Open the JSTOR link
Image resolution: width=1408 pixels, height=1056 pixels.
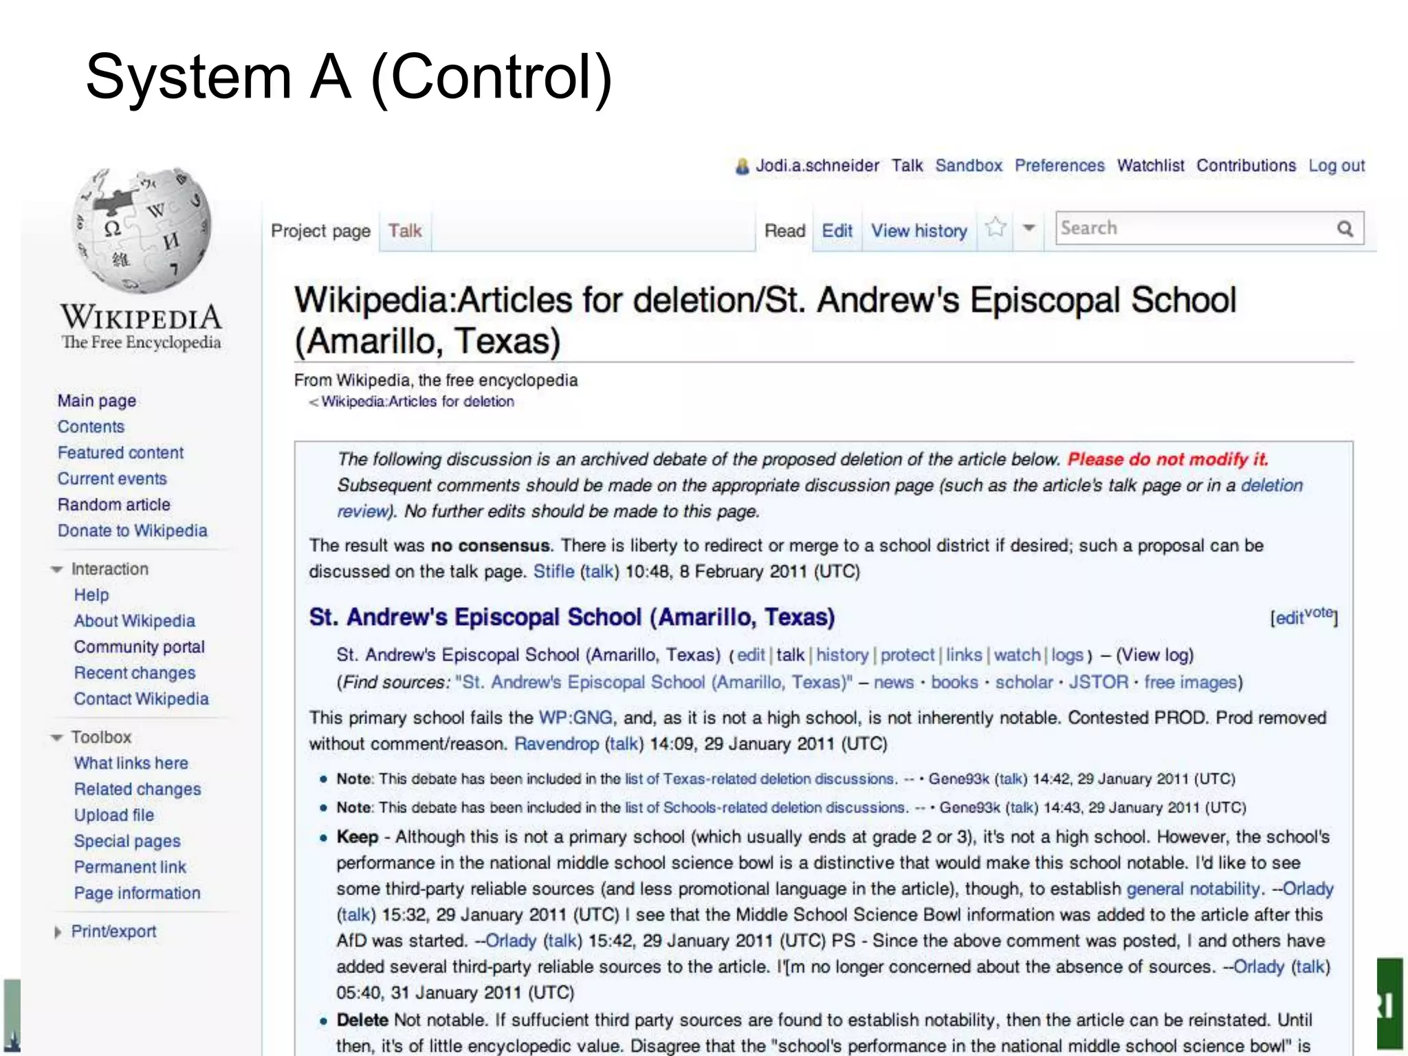(x=1098, y=682)
